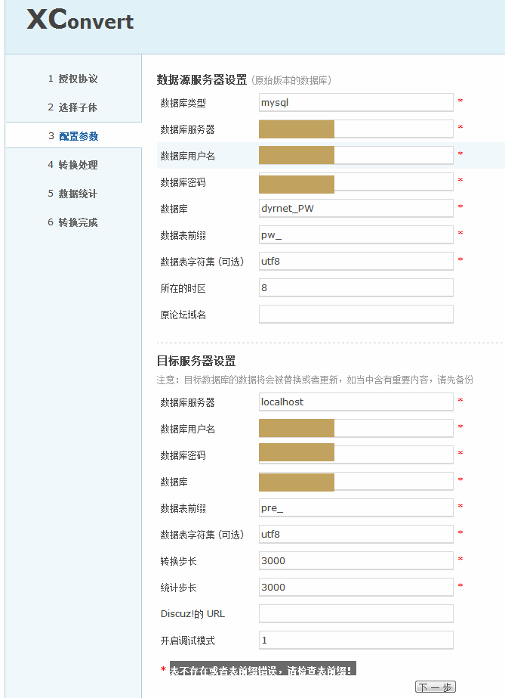Click the 统计步长 field

pos(356,587)
